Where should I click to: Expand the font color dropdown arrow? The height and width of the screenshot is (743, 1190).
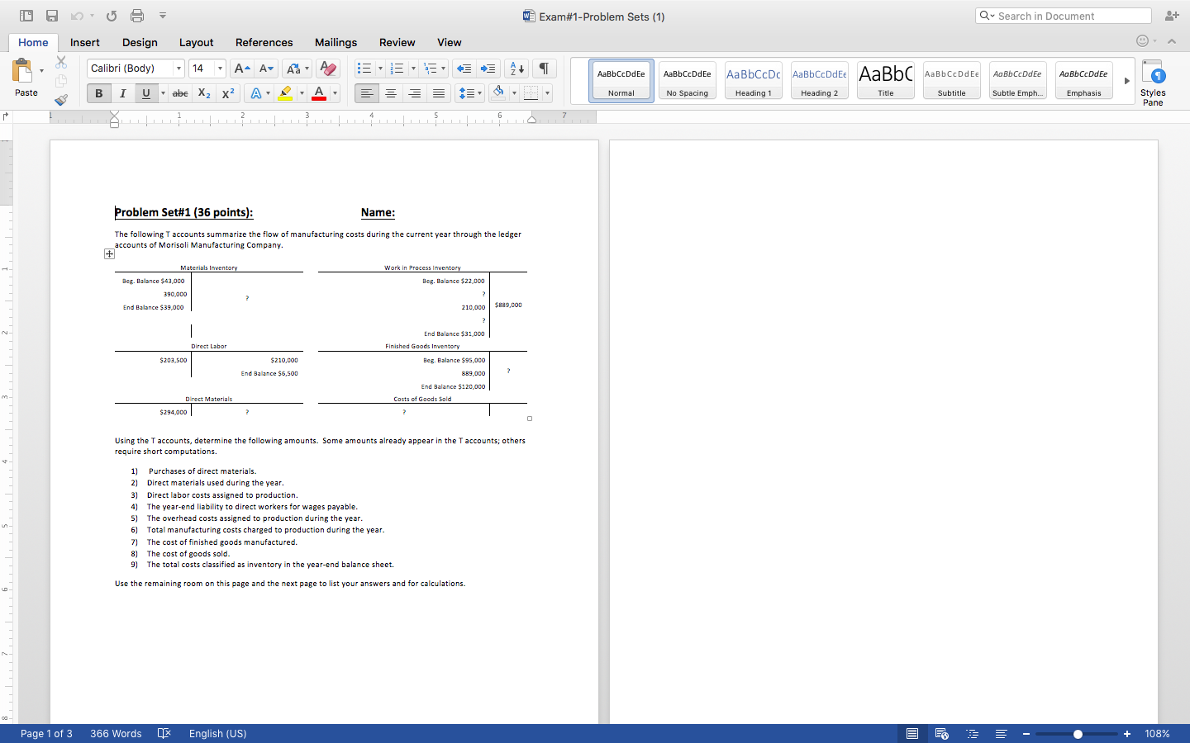tap(334, 93)
